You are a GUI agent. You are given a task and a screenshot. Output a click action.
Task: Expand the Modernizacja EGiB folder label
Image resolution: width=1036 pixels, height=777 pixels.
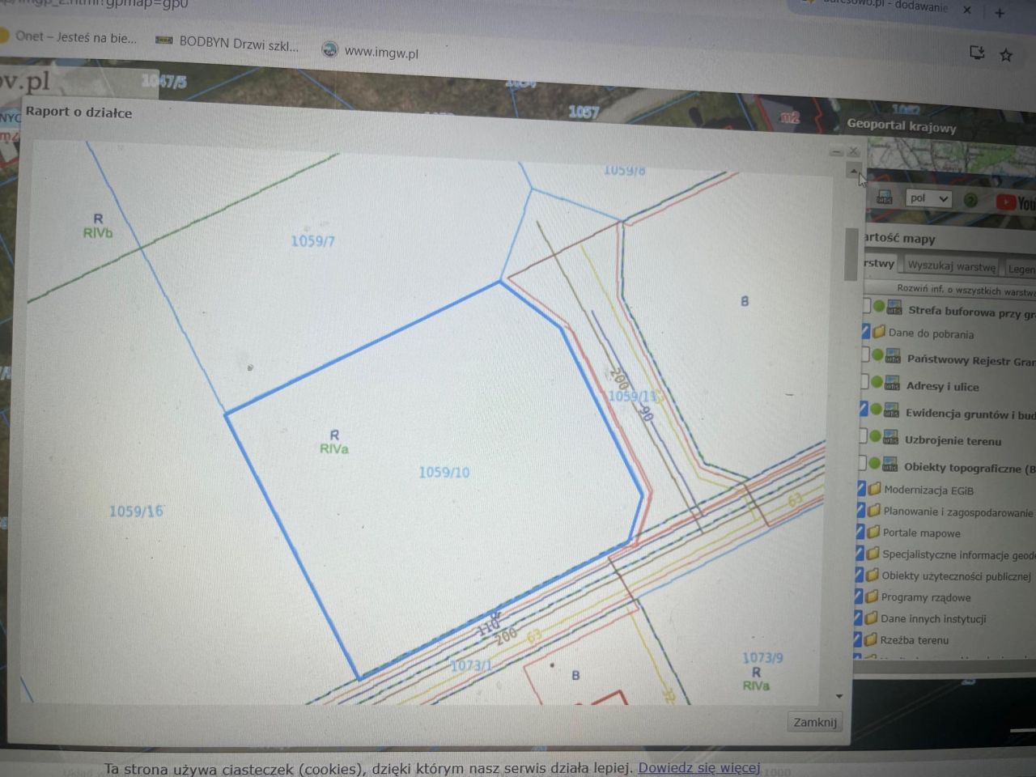click(928, 490)
